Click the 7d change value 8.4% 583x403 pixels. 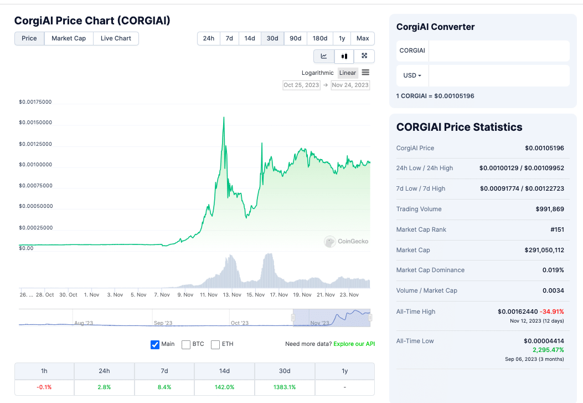pos(164,387)
